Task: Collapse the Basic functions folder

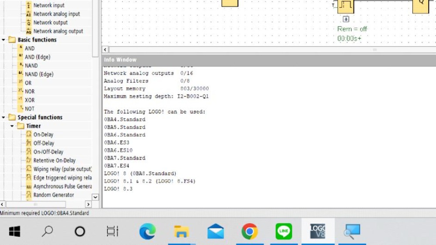Action: [3, 40]
